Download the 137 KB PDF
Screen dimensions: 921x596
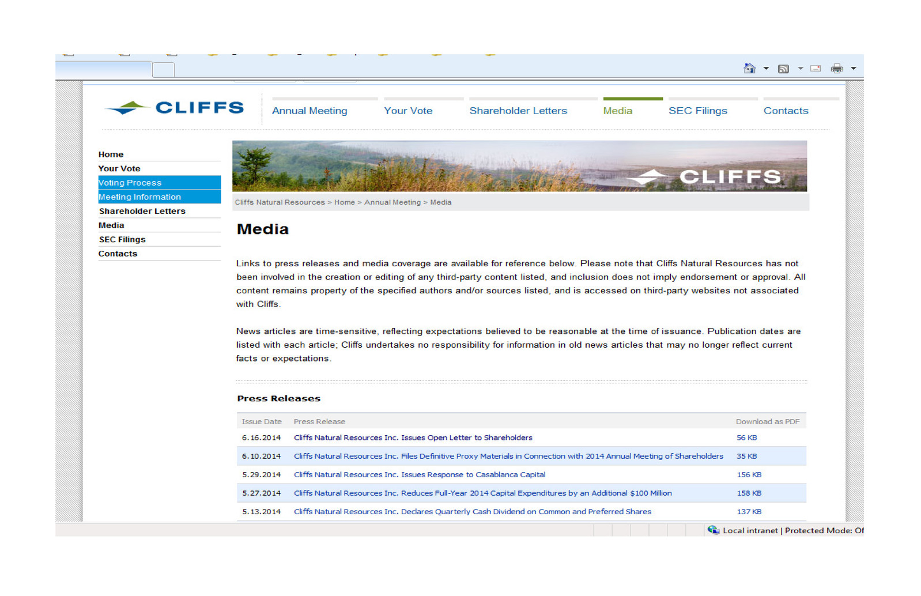[749, 511]
